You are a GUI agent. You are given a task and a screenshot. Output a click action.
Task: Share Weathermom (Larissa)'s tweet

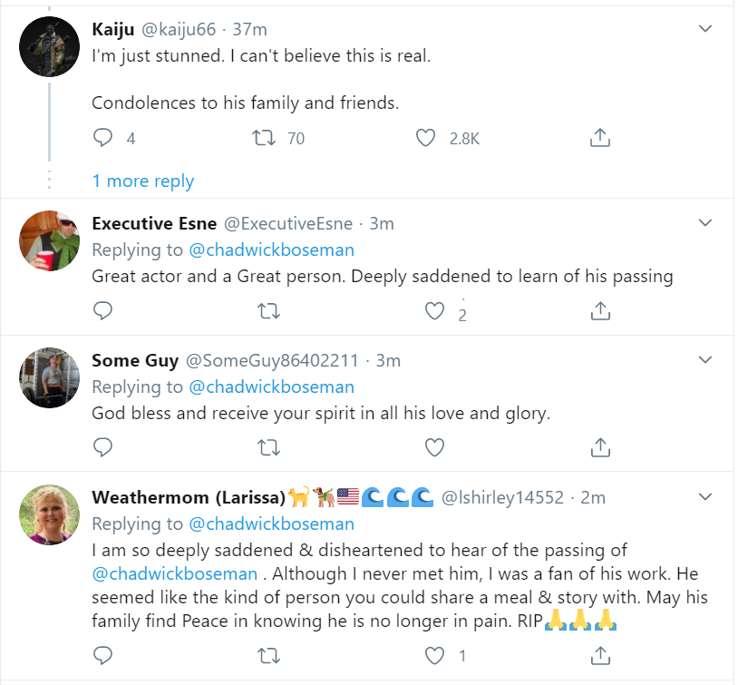pos(599,655)
